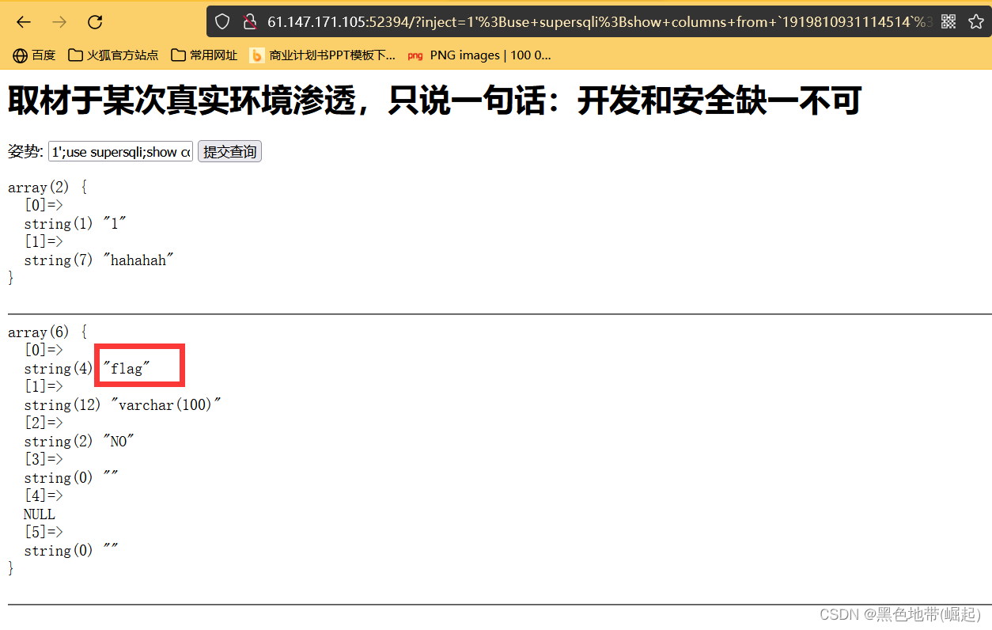
Task: Select the [5]=> index line
Action: (x=44, y=533)
